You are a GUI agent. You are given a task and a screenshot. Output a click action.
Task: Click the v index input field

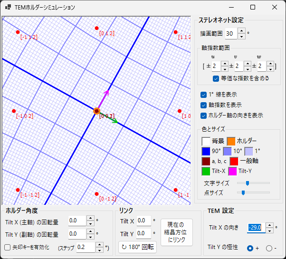click(x=239, y=66)
